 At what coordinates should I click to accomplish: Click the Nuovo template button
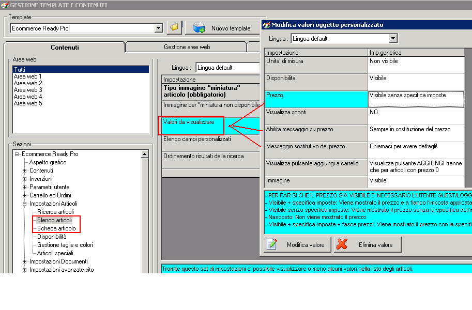coord(223,28)
